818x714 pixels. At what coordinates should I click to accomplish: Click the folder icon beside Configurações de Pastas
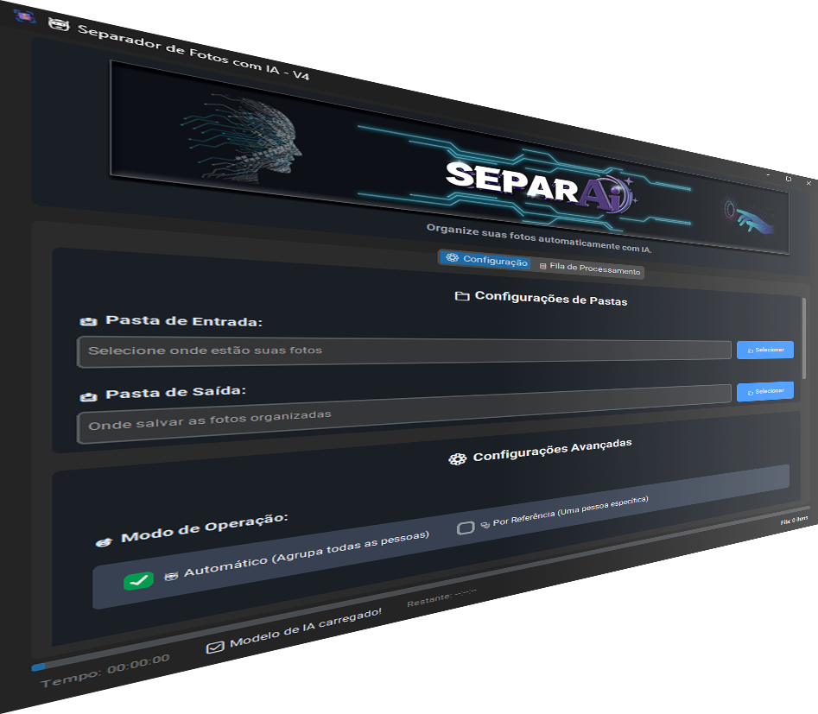point(462,296)
